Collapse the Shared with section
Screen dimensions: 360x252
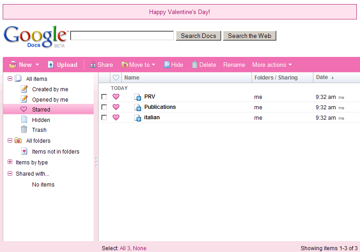coord(10,173)
